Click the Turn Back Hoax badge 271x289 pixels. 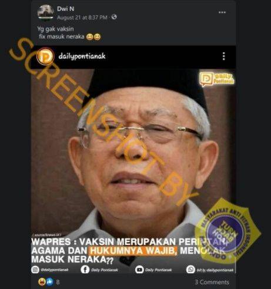(x=227, y=231)
